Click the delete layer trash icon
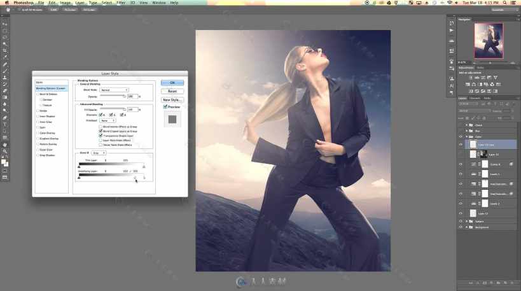This screenshot has height=291, width=521. click(512, 283)
